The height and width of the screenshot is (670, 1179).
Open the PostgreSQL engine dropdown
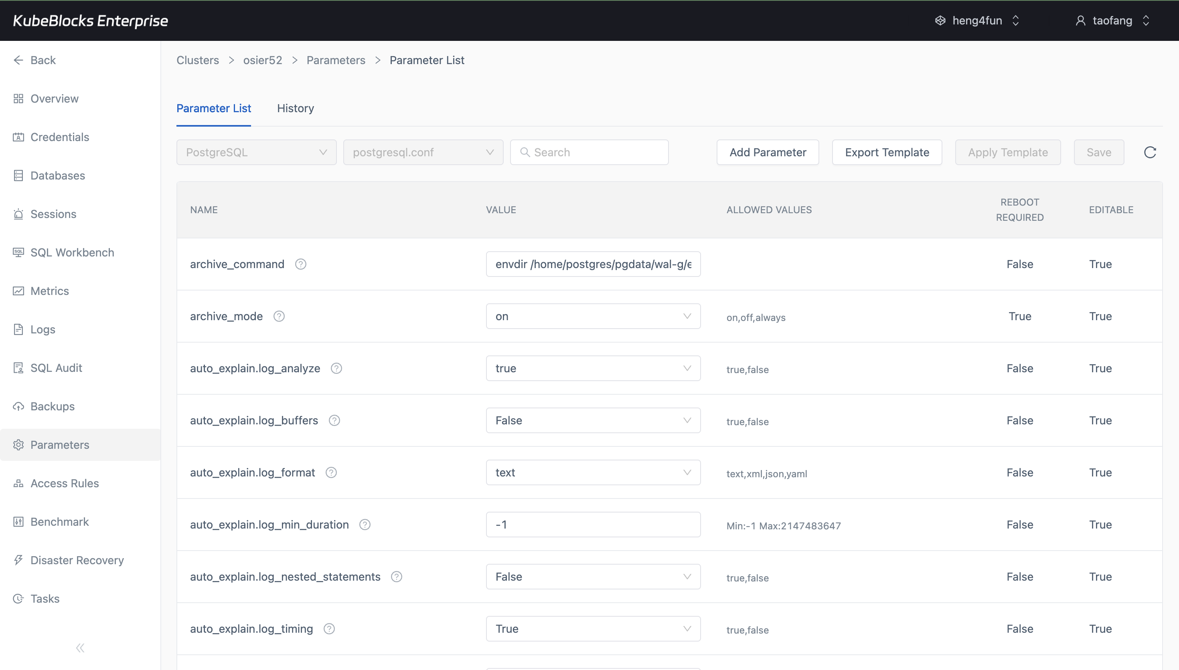coord(256,152)
